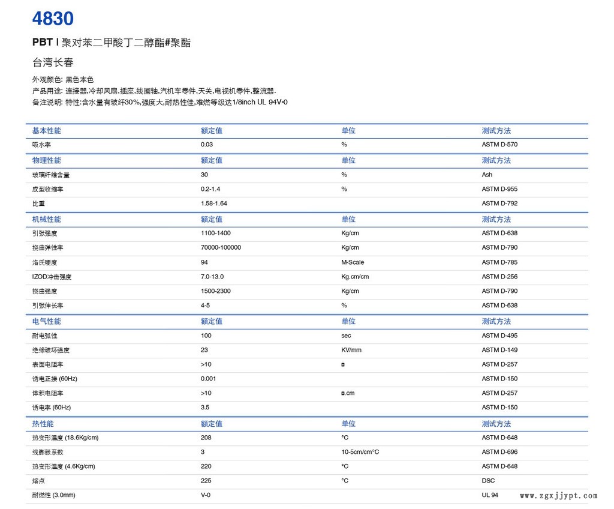Click the "ASTM D-955" test method

[499, 190]
